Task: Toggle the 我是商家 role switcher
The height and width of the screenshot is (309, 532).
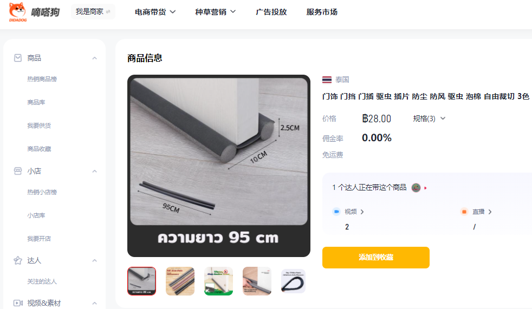Action: [93, 12]
